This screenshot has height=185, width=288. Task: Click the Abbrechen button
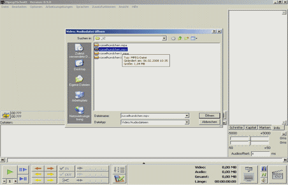pyautogui.click(x=209, y=122)
